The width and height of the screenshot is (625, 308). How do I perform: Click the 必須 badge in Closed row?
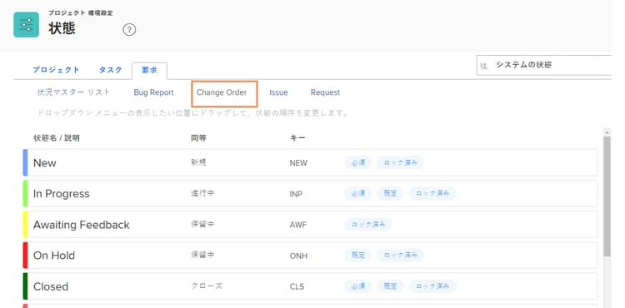358,286
